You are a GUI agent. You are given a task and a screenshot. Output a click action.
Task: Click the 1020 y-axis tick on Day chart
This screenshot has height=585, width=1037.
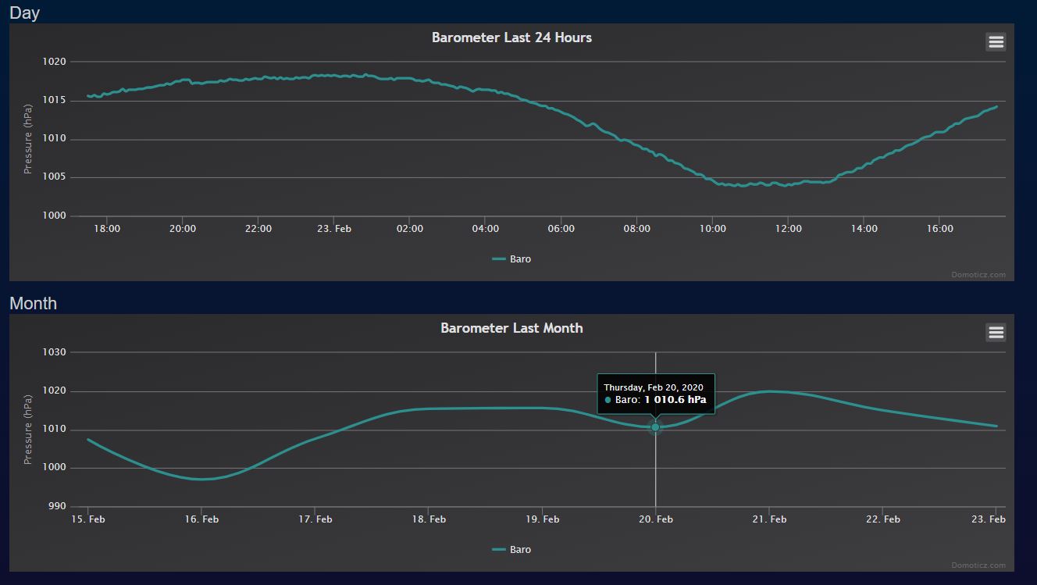pyautogui.click(x=54, y=62)
